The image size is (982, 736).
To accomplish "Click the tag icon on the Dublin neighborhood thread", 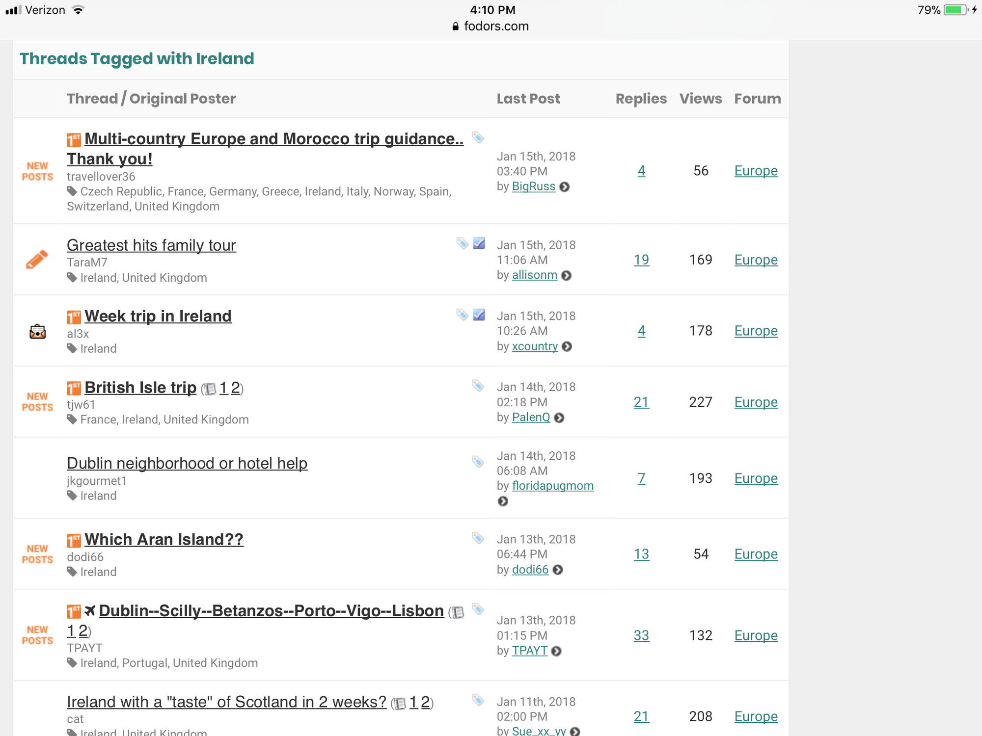I will click(478, 462).
